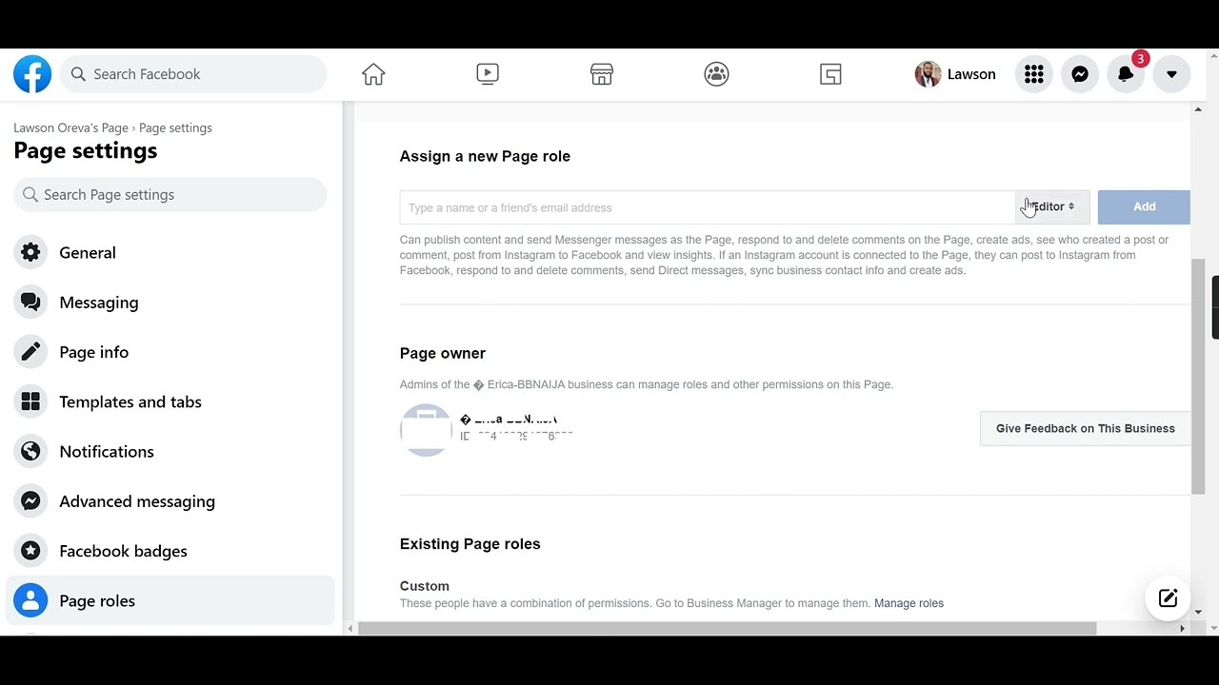The image size is (1219, 685).
Task: Open the Watch video icon
Action: (488, 74)
